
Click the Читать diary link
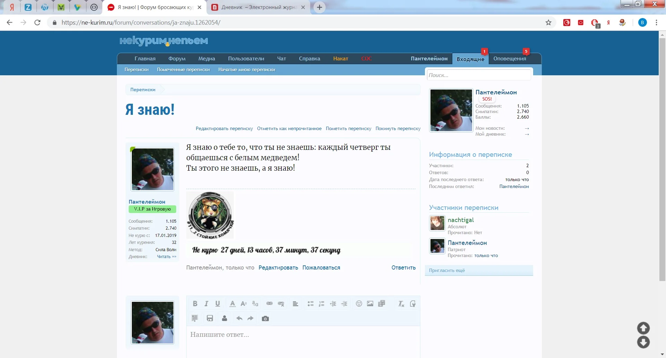tap(166, 257)
